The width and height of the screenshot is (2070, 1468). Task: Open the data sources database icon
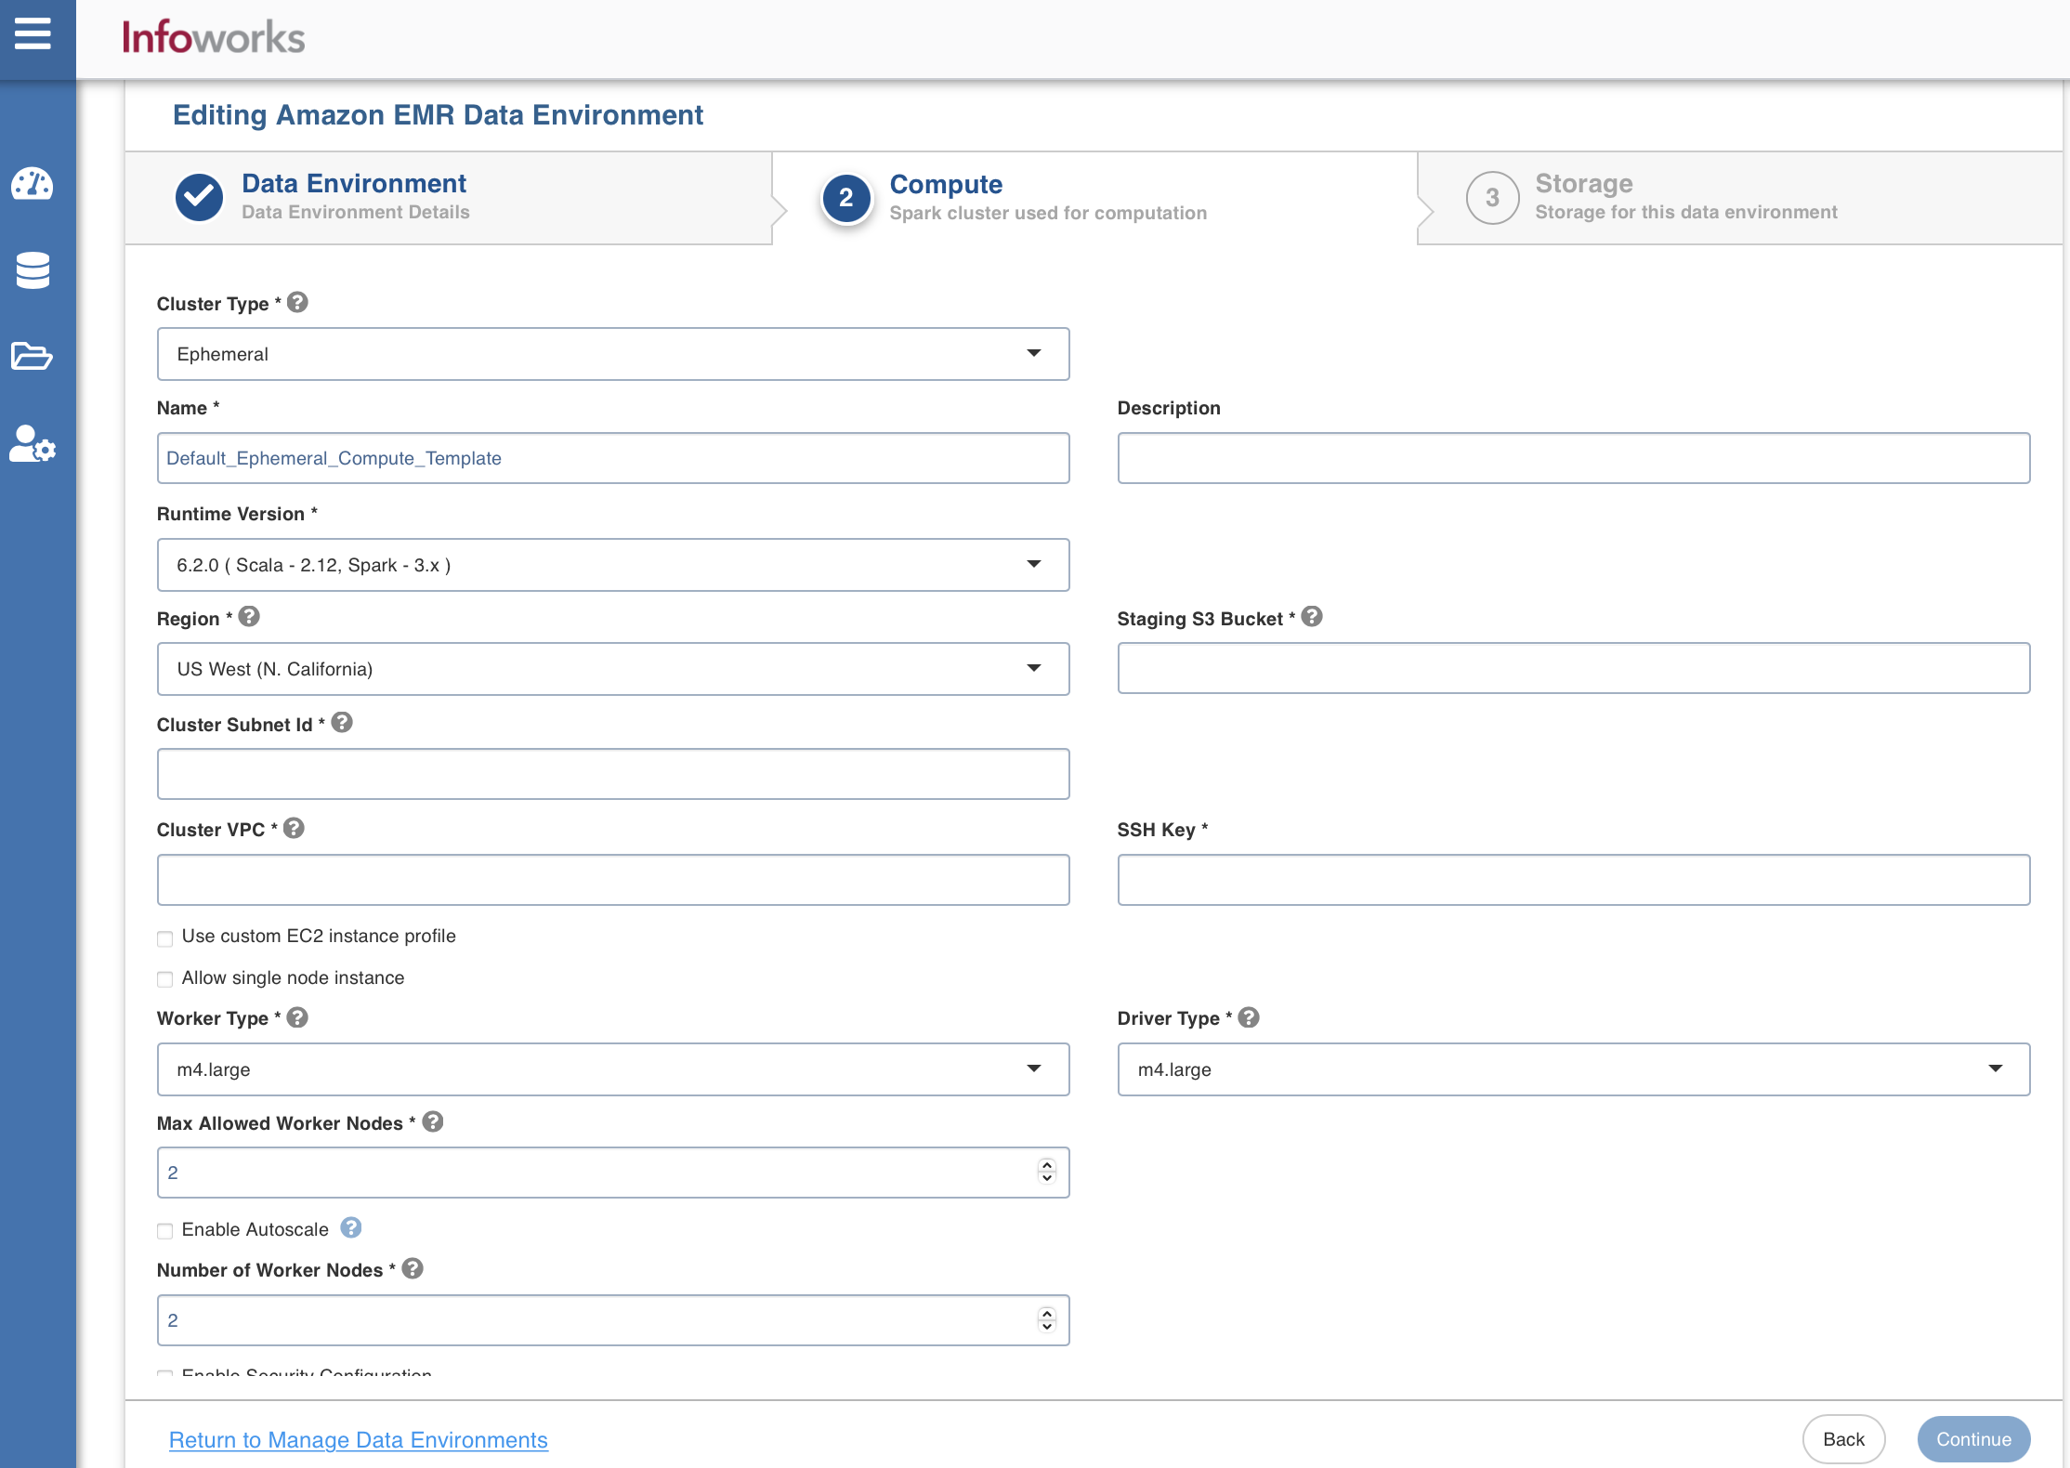(x=33, y=270)
